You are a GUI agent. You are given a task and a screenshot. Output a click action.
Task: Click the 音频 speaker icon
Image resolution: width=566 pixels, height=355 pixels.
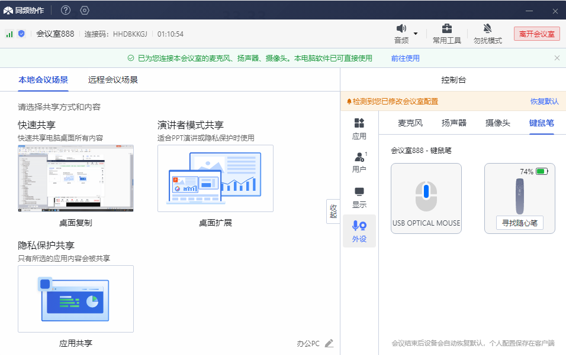(401, 29)
